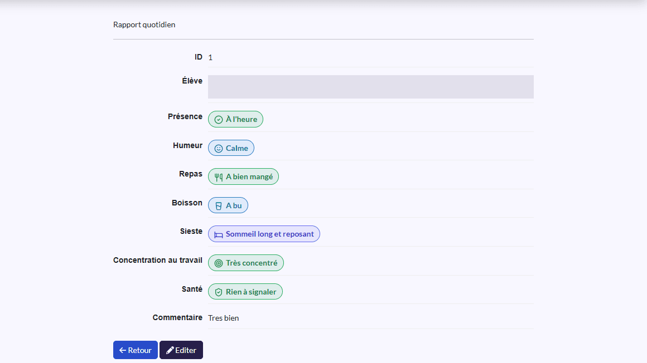Click the pencil icon on Editer
Screen dimensions: 647x363
[170, 350]
